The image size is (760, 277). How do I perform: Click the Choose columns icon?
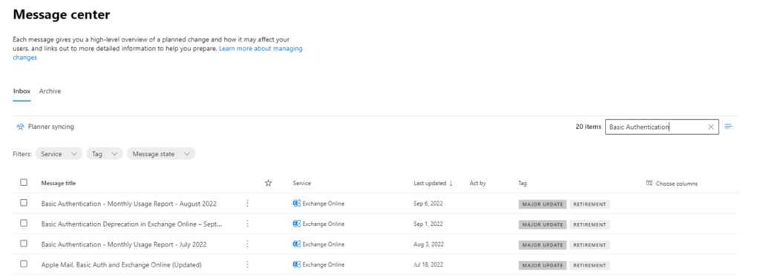(x=649, y=183)
